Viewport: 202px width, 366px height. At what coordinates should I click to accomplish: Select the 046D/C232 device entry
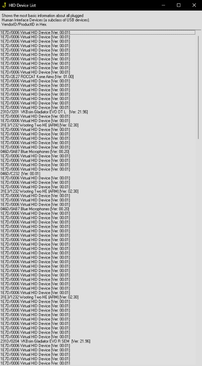(20, 174)
